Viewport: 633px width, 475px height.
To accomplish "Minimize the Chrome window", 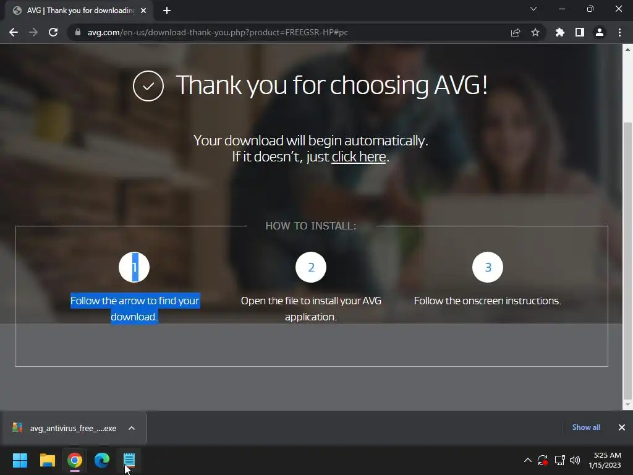I will (561, 9).
